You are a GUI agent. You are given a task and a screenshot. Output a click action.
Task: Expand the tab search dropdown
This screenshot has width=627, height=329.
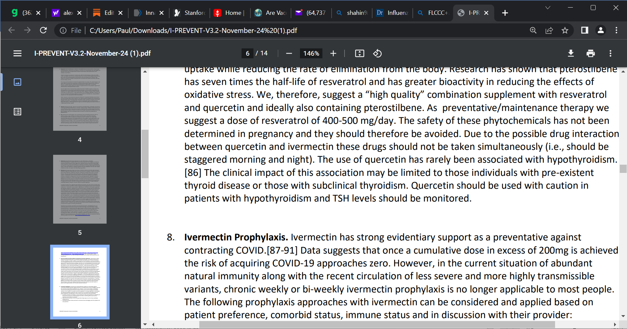pyautogui.click(x=548, y=8)
